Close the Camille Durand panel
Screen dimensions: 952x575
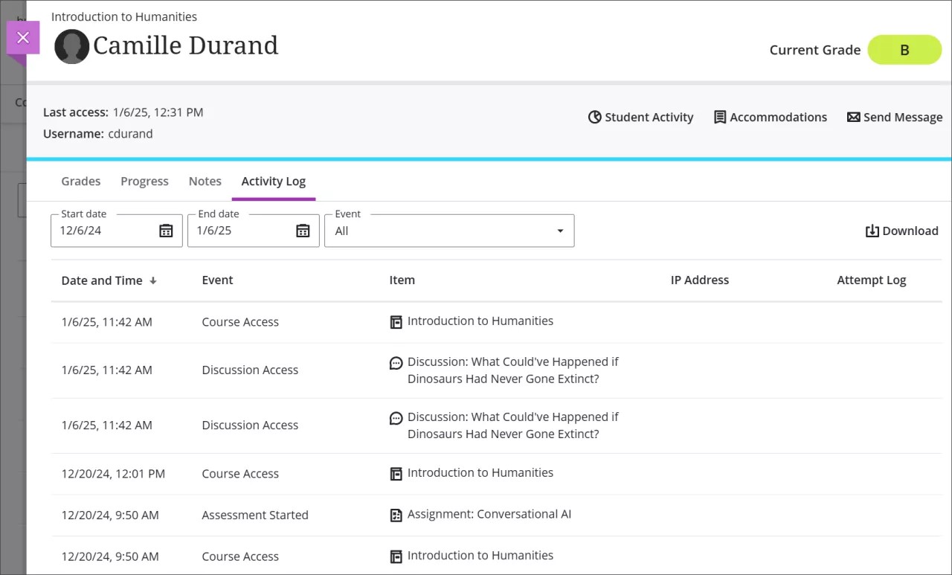click(23, 36)
